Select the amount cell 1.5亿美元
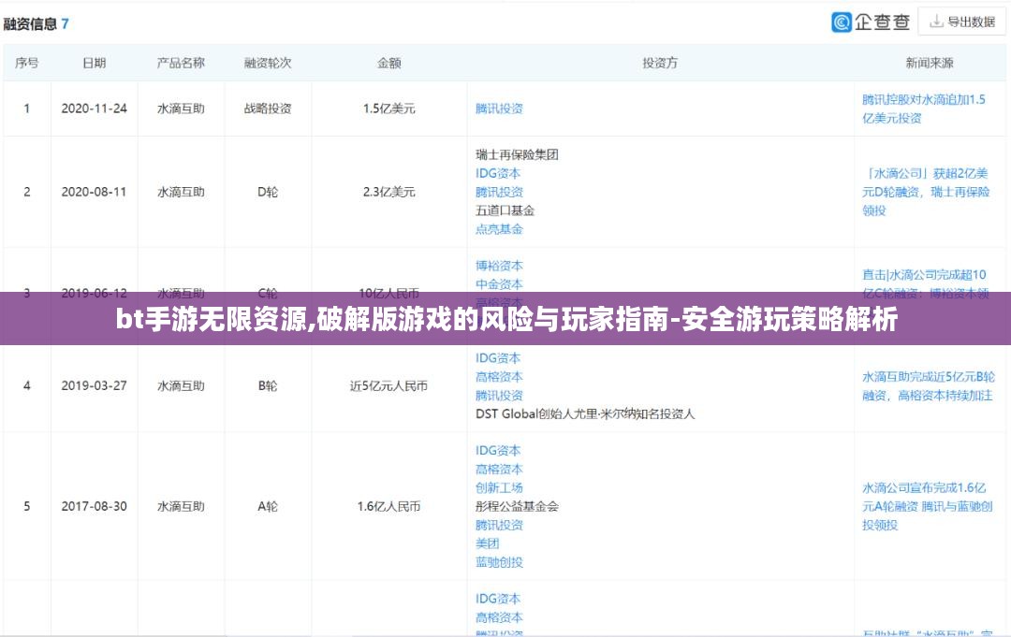 click(388, 109)
